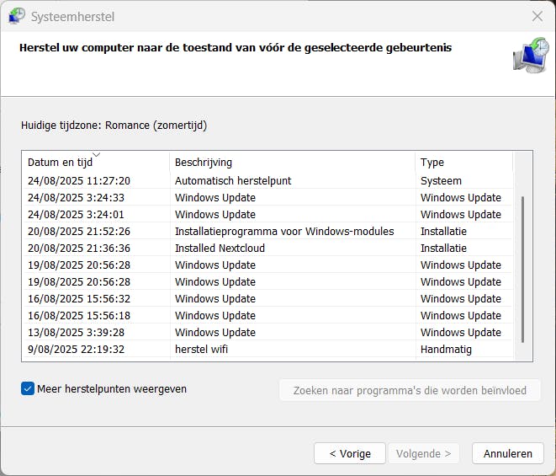
Task: Click the 'Volgende >' button
Action: (x=424, y=453)
